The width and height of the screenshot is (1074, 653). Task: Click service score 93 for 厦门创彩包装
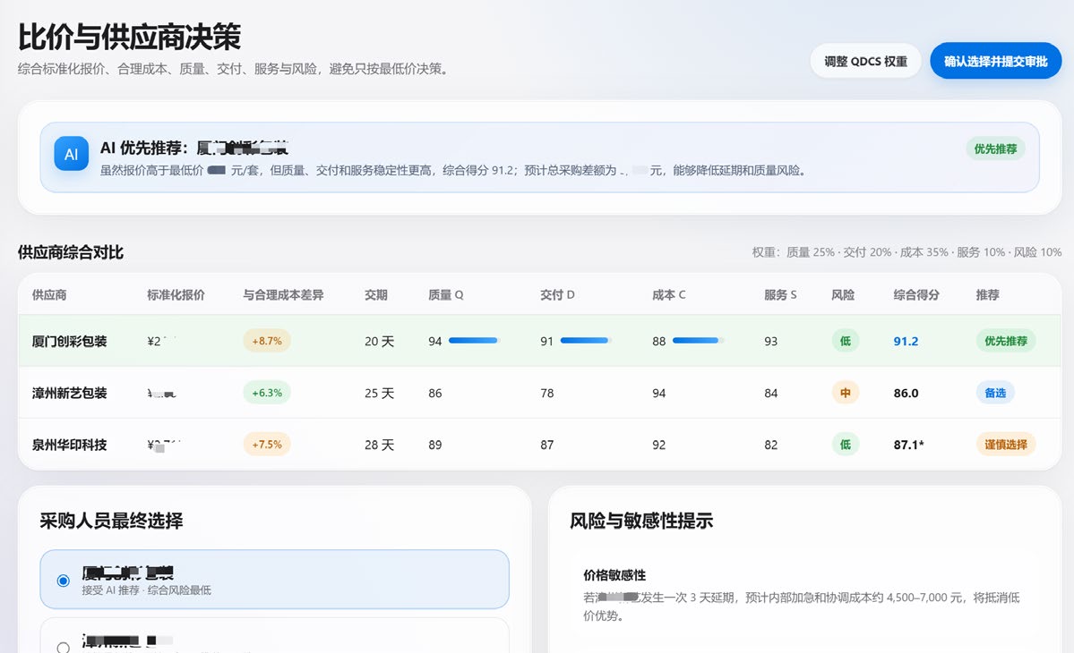pyautogui.click(x=770, y=341)
